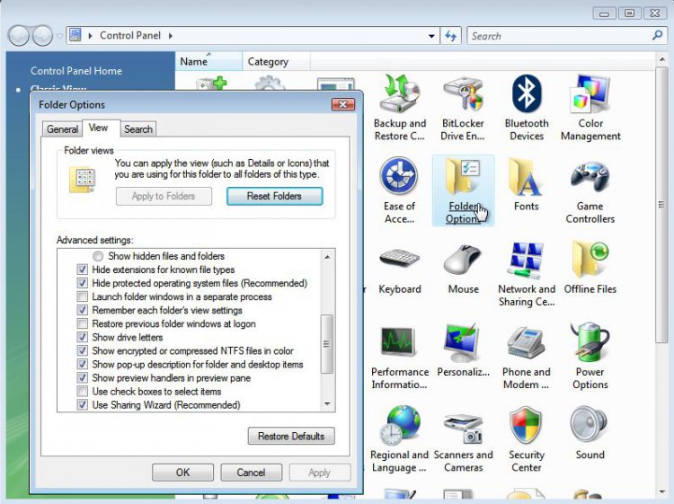Click the Control Panel icon in address bar
This screenshot has width=674, height=504.
(x=75, y=35)
